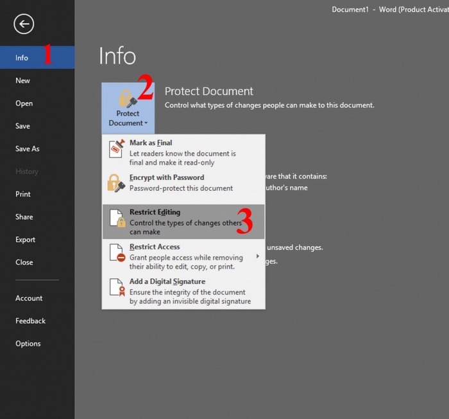Open Account settings in sidebar

[x=29, y=298]
